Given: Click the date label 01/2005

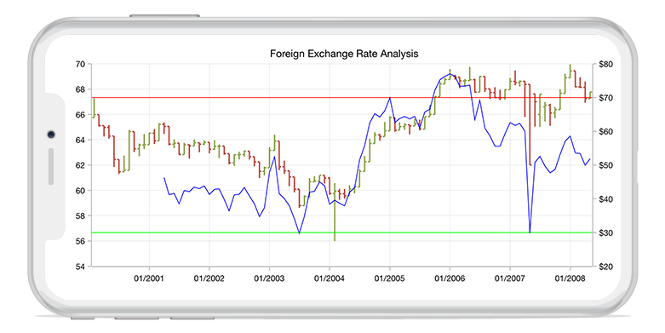Looking at the screenshot, I should pos(390,278).
